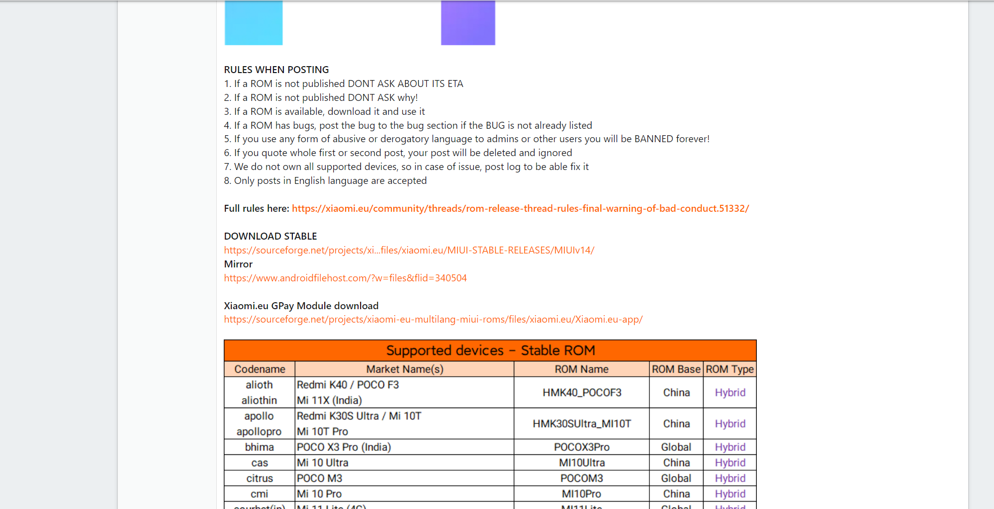Viewport: 994px width, 509px height.
Task: Click the 'HMK40_POCOF3' ROM name
Action: click(582, 393)
